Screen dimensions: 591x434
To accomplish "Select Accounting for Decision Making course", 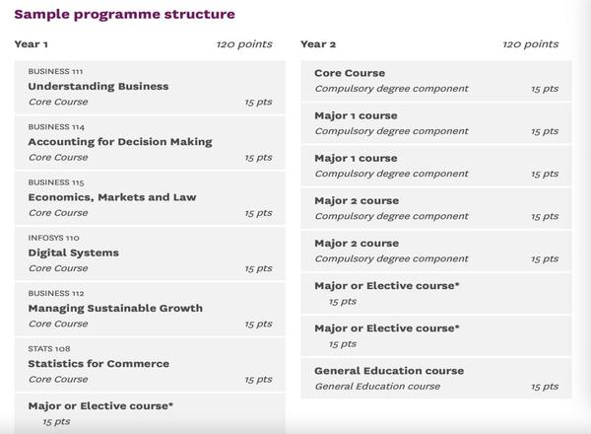I will [x=150, y=143].
